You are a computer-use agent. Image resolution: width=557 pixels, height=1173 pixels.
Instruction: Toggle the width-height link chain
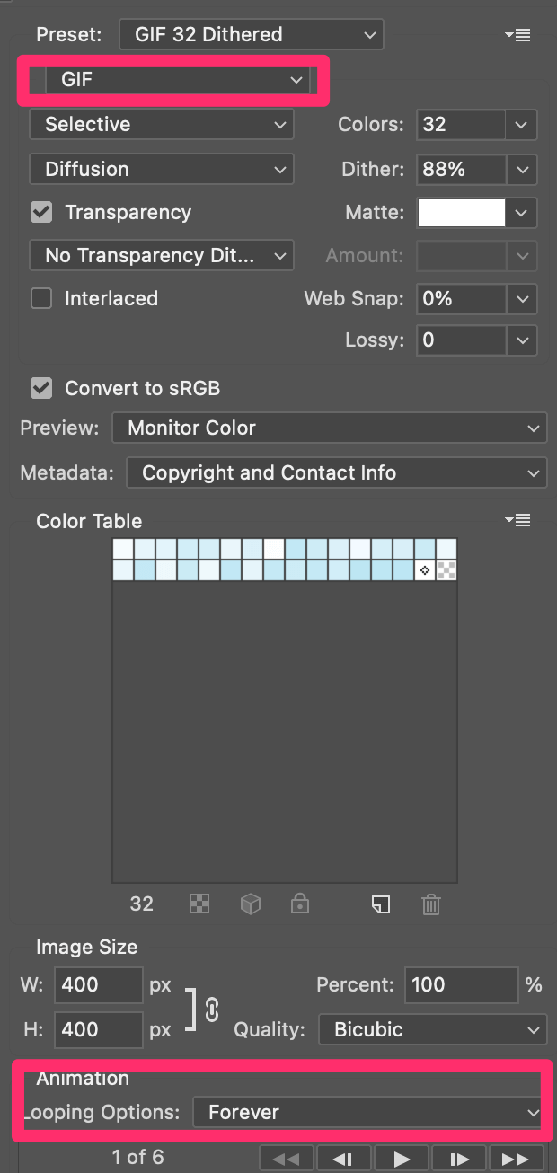210,1010
